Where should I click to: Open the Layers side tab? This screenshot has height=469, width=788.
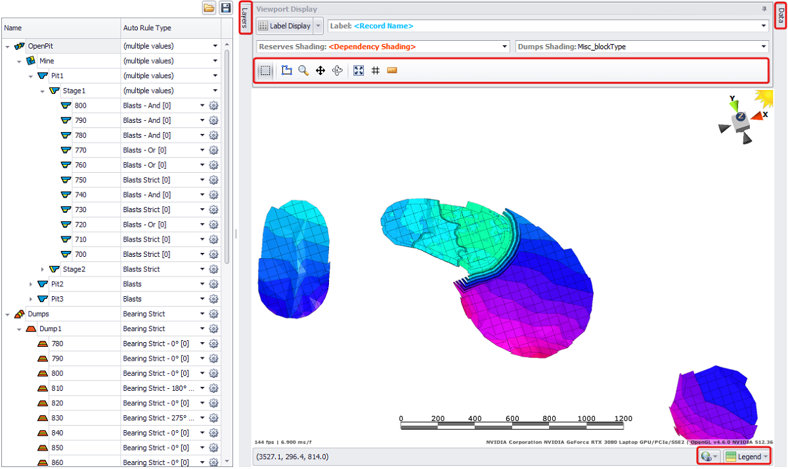point(245,18)
